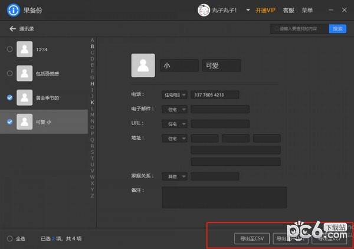
Task: Open 客服 customer service in title bar
Action: [x=289, y=10]
